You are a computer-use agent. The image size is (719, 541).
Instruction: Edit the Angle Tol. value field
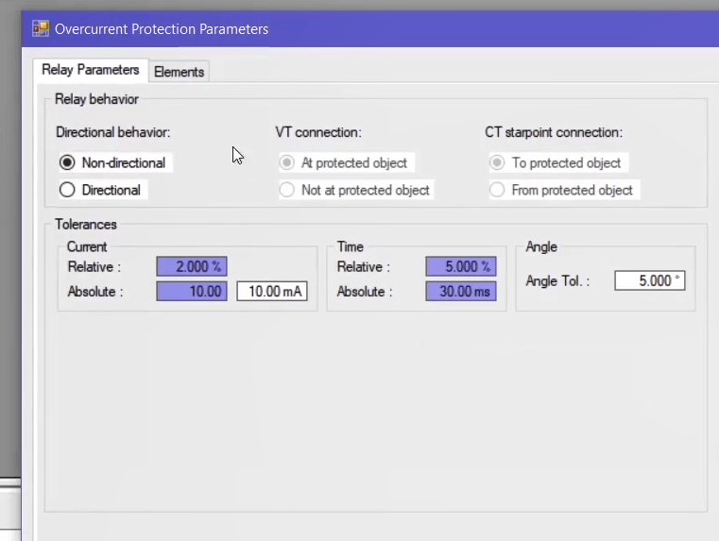[649, 280]
